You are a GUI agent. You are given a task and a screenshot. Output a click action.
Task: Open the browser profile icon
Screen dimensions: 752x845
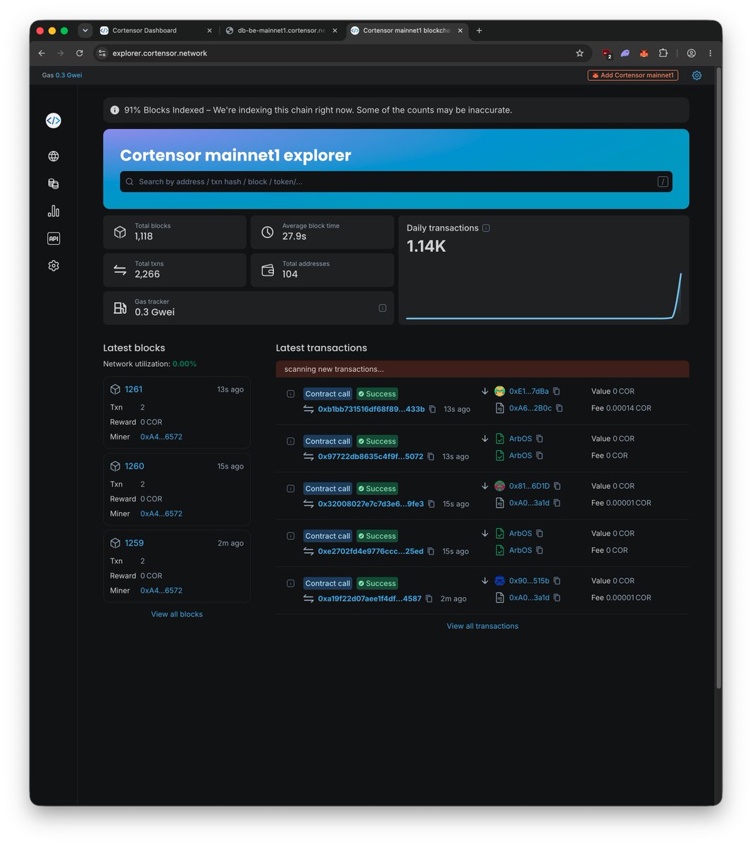(x=691, y=54)
